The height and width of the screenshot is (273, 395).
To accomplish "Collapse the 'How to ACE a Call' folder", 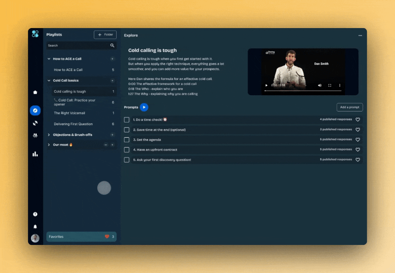I will coord(49,59).
